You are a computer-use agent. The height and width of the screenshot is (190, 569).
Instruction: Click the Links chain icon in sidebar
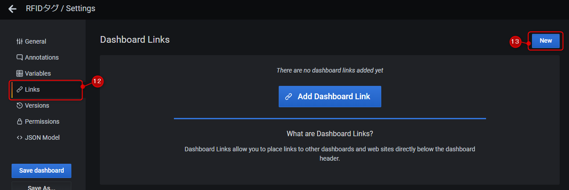click(x=19, y=89)
